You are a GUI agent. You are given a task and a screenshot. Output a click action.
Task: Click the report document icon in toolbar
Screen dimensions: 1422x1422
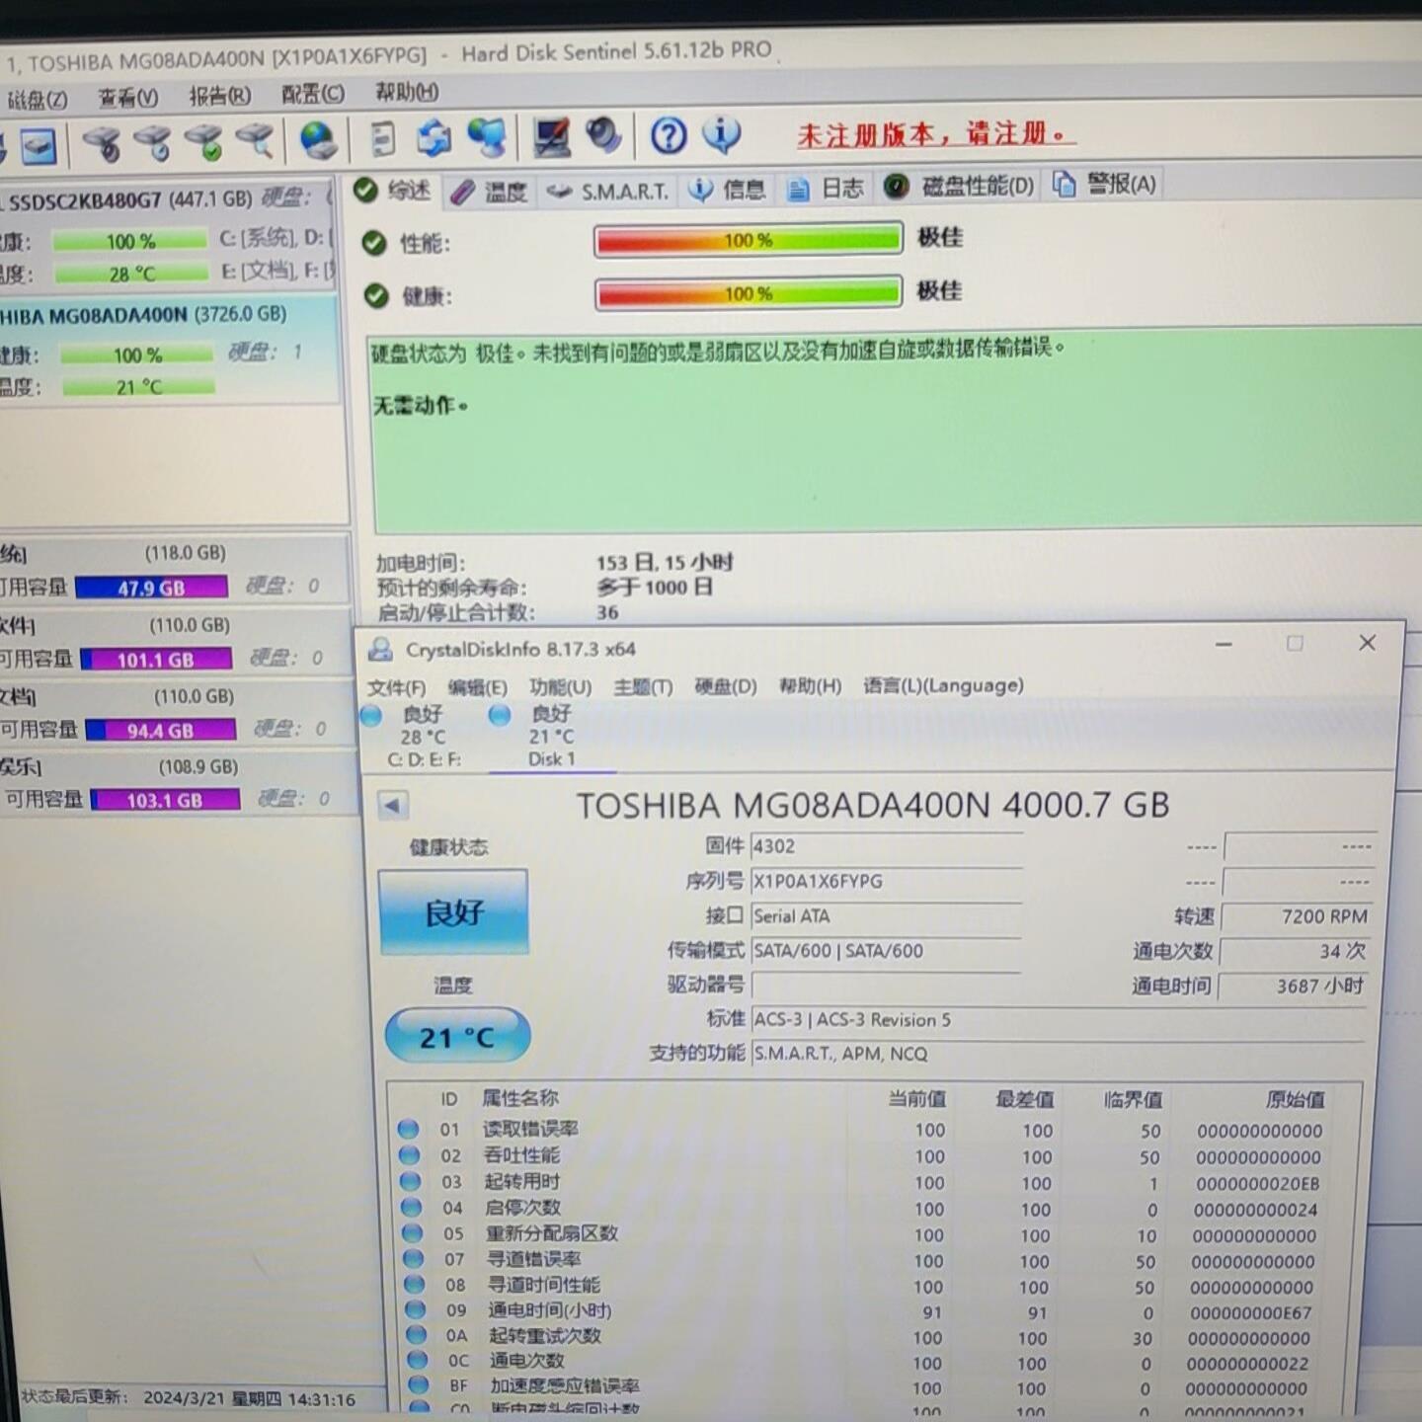[382, 138]
